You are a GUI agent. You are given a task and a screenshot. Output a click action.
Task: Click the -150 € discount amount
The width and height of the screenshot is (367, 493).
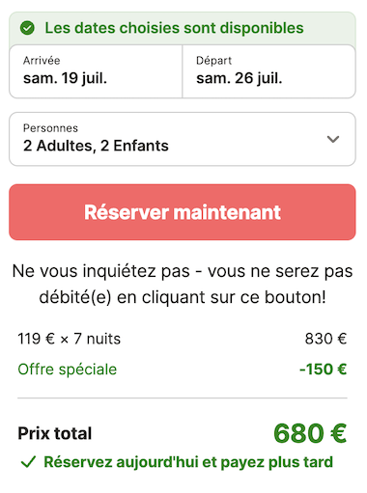coord(323,370)
